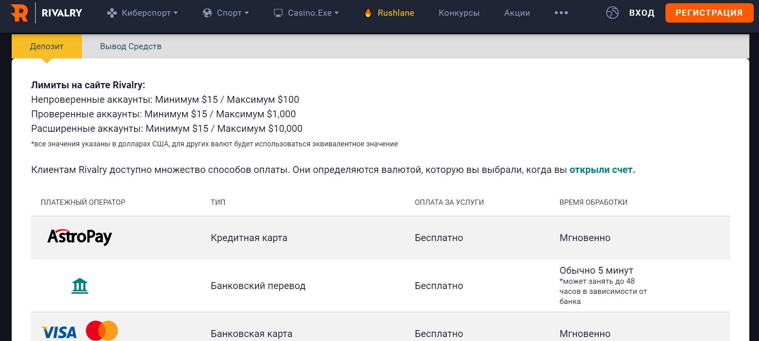Screen dimensions: 759x341
Task: Click the Rivalry orange R logo
Action: (19, 13)
